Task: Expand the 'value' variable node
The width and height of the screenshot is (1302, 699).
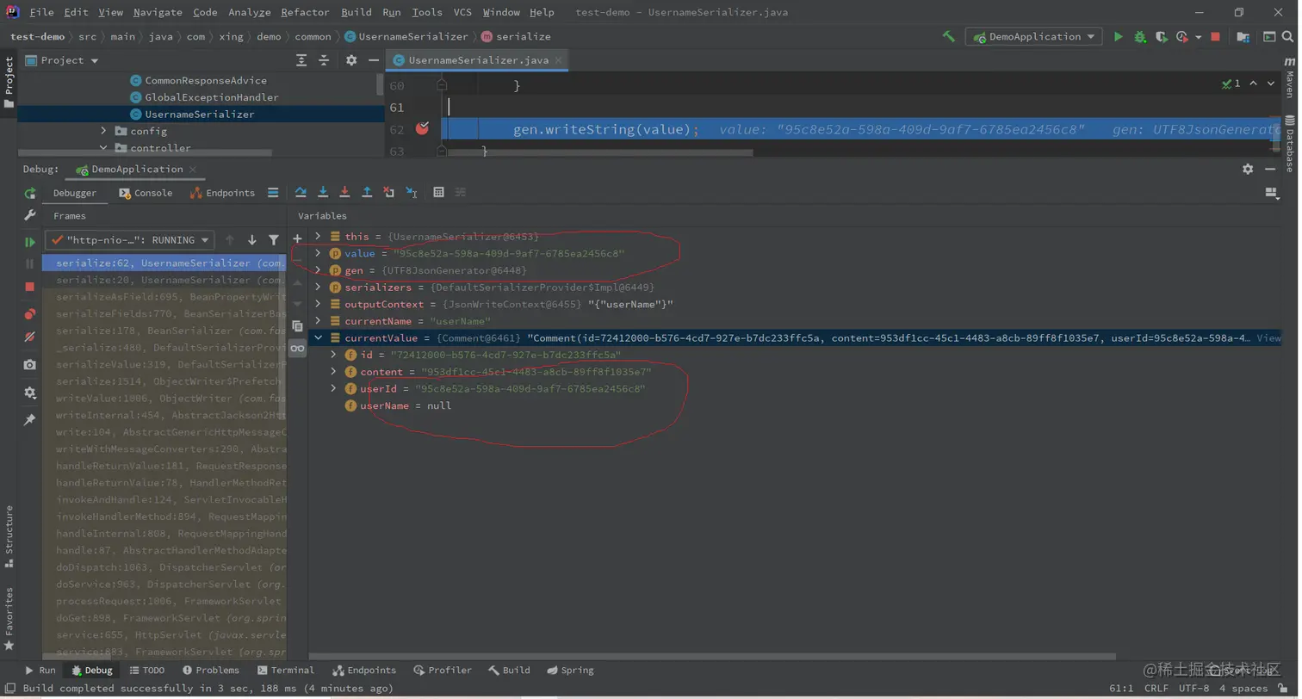Action: tap(318, 254)
